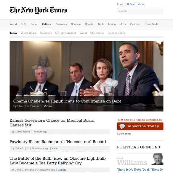The width and height of the screenshot is (173, 173).
Task: Open Kansas Governor's Medical Board headline
Action: 52,123
